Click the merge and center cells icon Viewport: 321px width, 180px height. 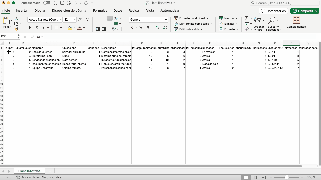click(x=116, y=24)
